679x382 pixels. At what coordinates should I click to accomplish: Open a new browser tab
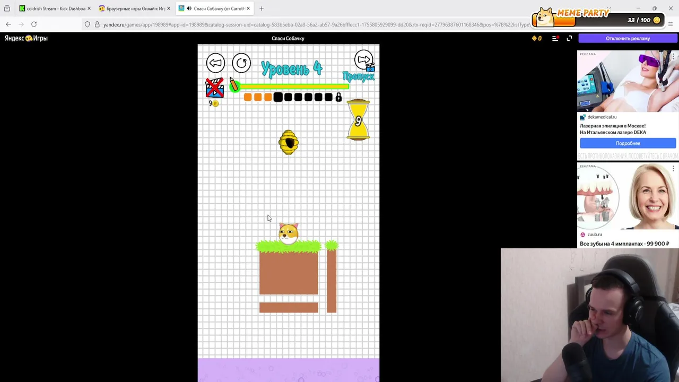[x=262, y=8]
